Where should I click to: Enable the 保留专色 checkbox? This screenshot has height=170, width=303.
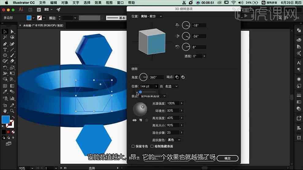[x=133, y=146]
